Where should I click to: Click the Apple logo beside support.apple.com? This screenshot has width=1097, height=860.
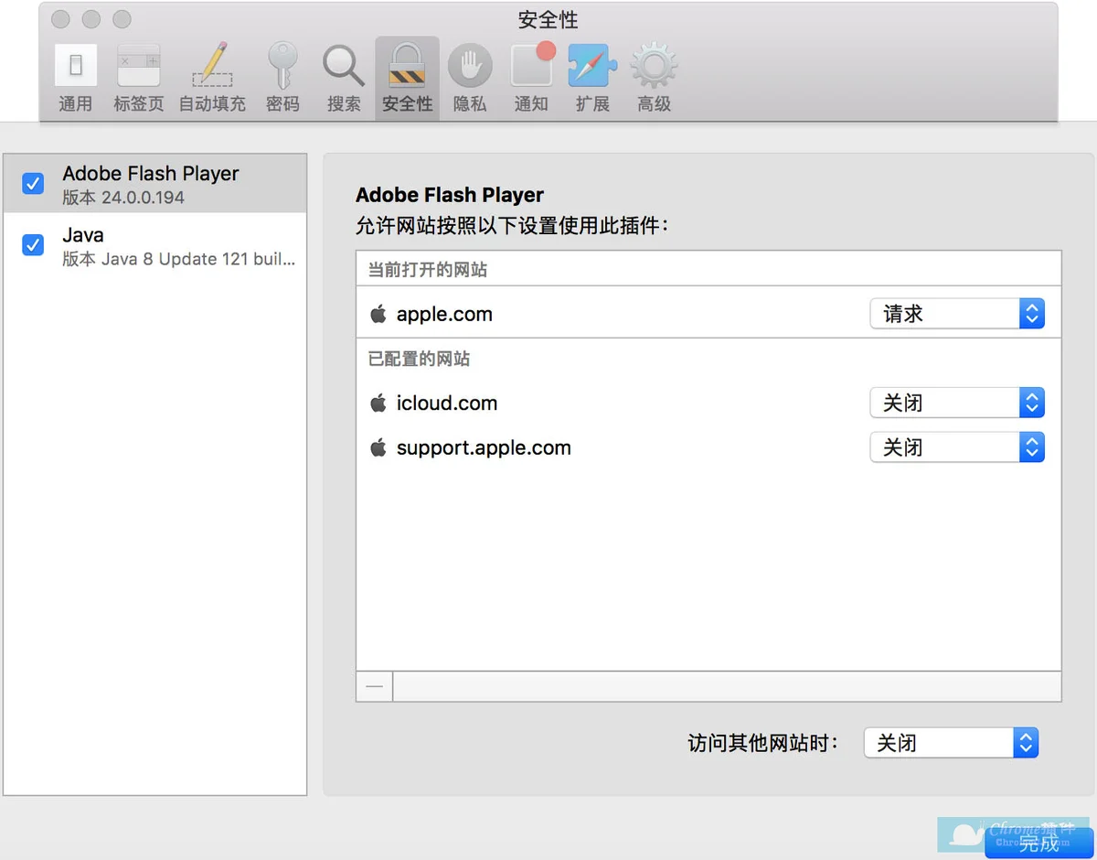click(378, 447)
